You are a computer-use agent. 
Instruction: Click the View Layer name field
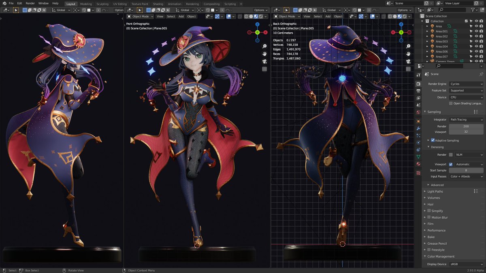coord(458,3)
